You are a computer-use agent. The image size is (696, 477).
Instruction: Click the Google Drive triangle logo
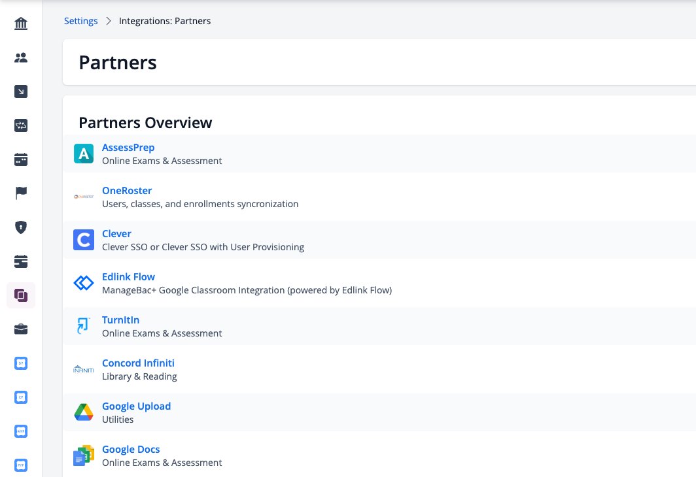coord(84,412)
